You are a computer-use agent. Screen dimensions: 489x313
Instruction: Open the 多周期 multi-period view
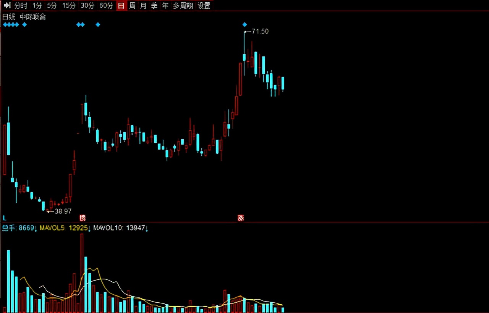pos(183,5)
